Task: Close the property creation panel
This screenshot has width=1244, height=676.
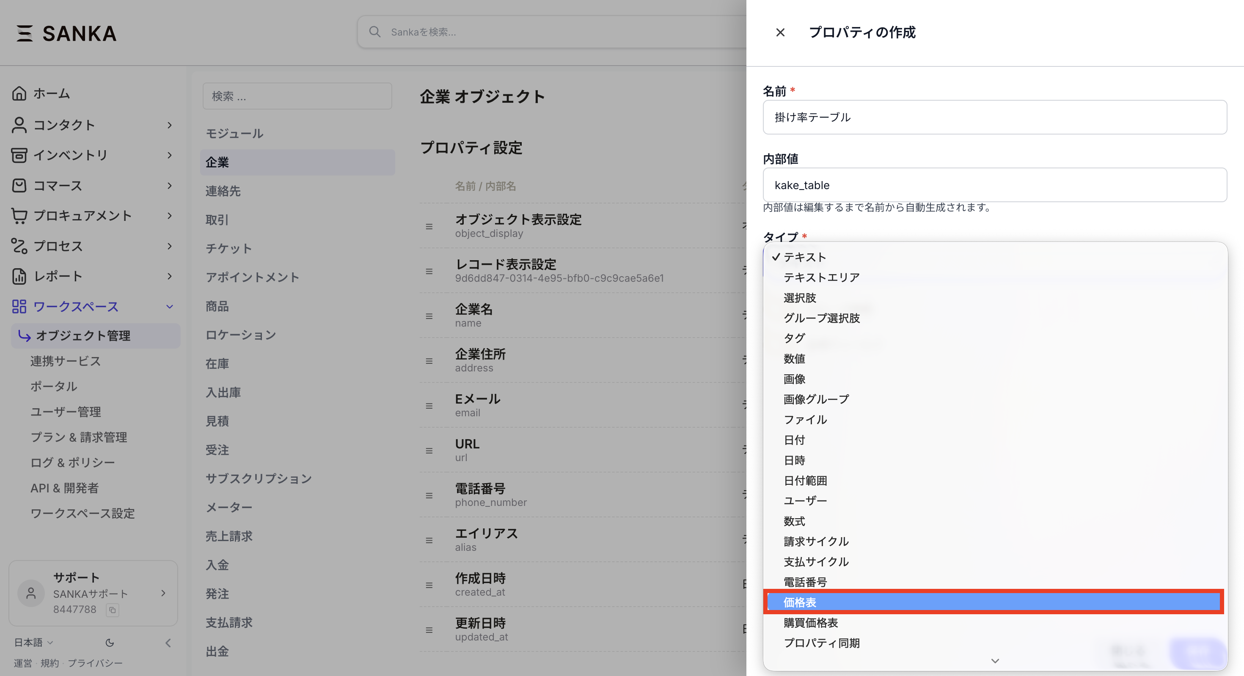Action: coord(780,32)
